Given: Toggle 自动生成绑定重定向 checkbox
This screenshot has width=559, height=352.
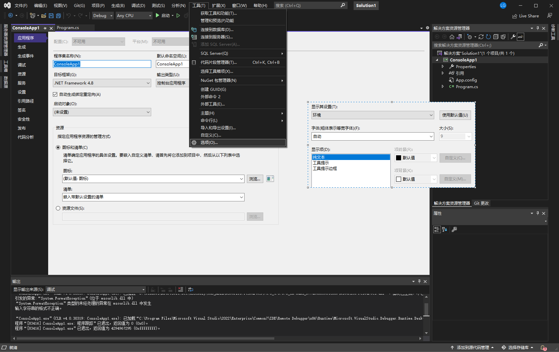Looking at the screenshot, I should point(55,95).
